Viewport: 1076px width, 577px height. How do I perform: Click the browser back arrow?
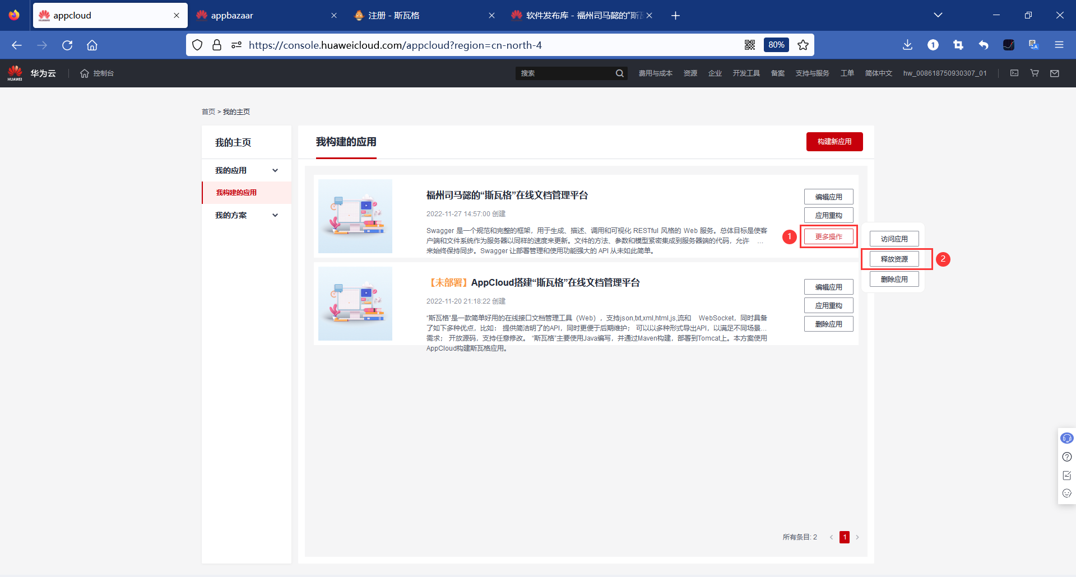pos(17,45)
